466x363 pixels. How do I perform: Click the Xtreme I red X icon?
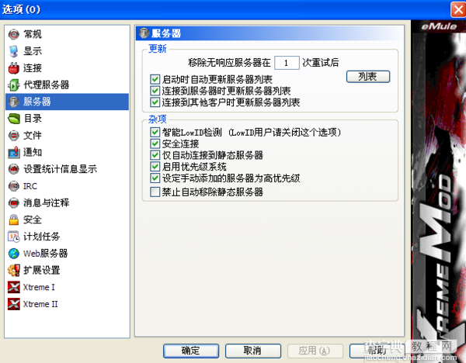14,287
